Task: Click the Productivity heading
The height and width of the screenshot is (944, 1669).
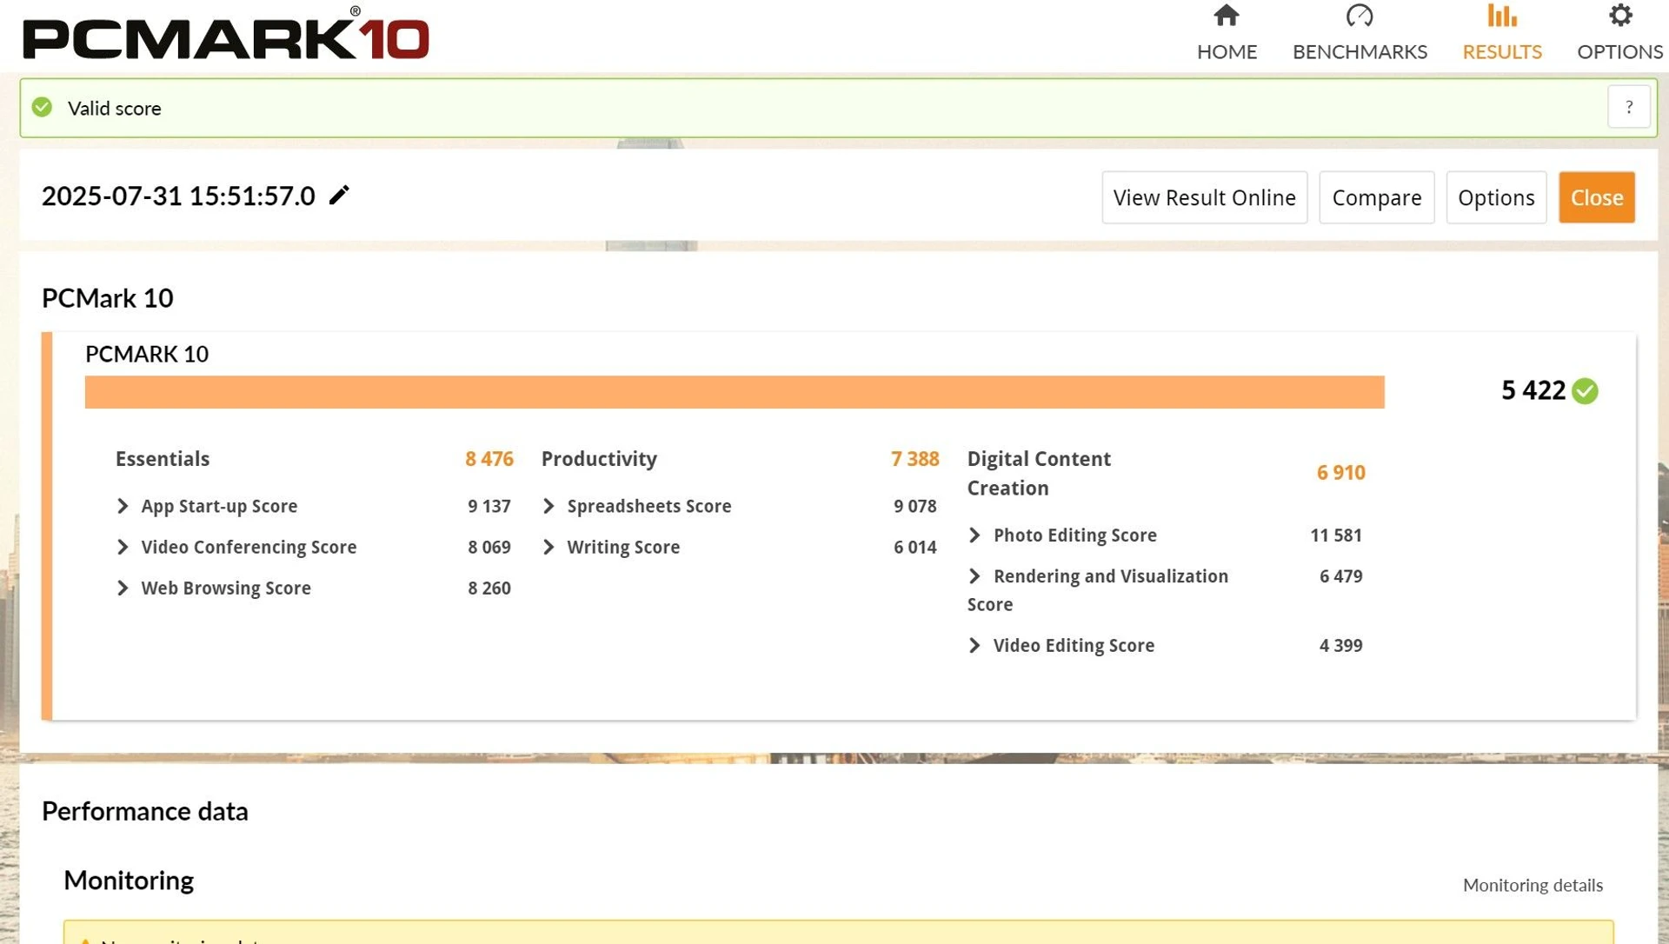Action: pyautogui.click(x=599, y=459)
